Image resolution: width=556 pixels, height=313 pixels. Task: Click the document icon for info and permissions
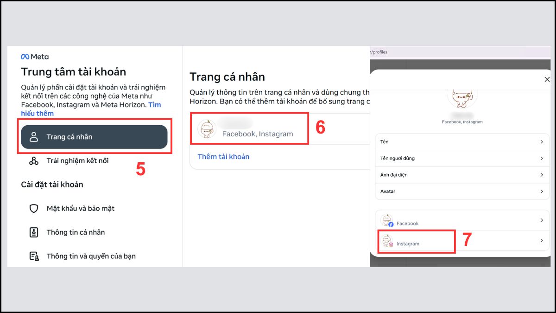34,256
